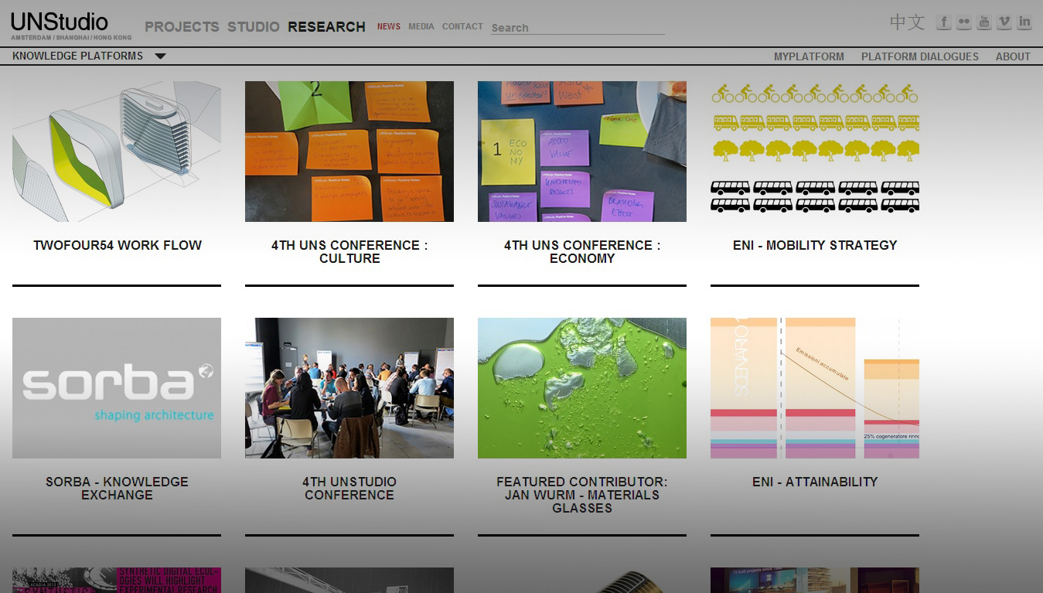Open the SORBA - KNOWLEDGE EXCHANGE thumbnail
This screenshot has height=593, width=1043.
[116, 387]
